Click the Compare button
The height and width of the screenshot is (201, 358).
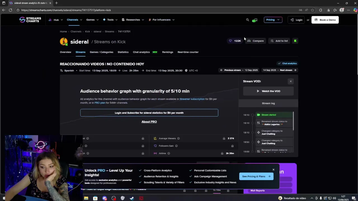point(255,41)
